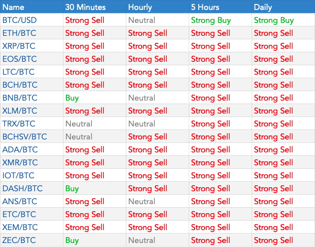Select BNB/BTC 30 Minutes Buy signal
Image resolution: width=315 pixels, height=247 pixels.
pyautogui.click(x=72, y=98)
